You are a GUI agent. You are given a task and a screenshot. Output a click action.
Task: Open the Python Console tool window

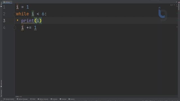(43, 99)
